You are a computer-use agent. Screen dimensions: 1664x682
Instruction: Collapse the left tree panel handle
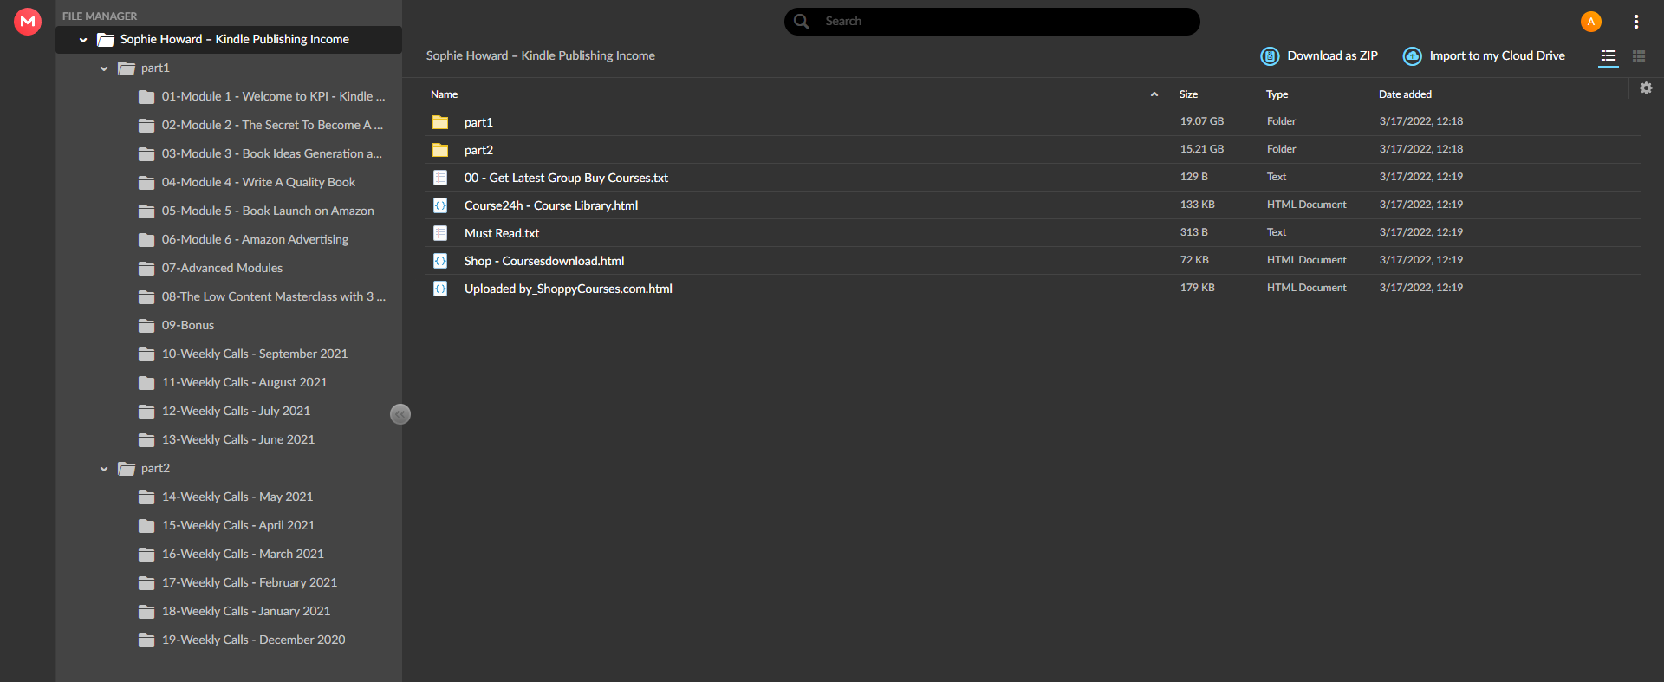(400, 414)
